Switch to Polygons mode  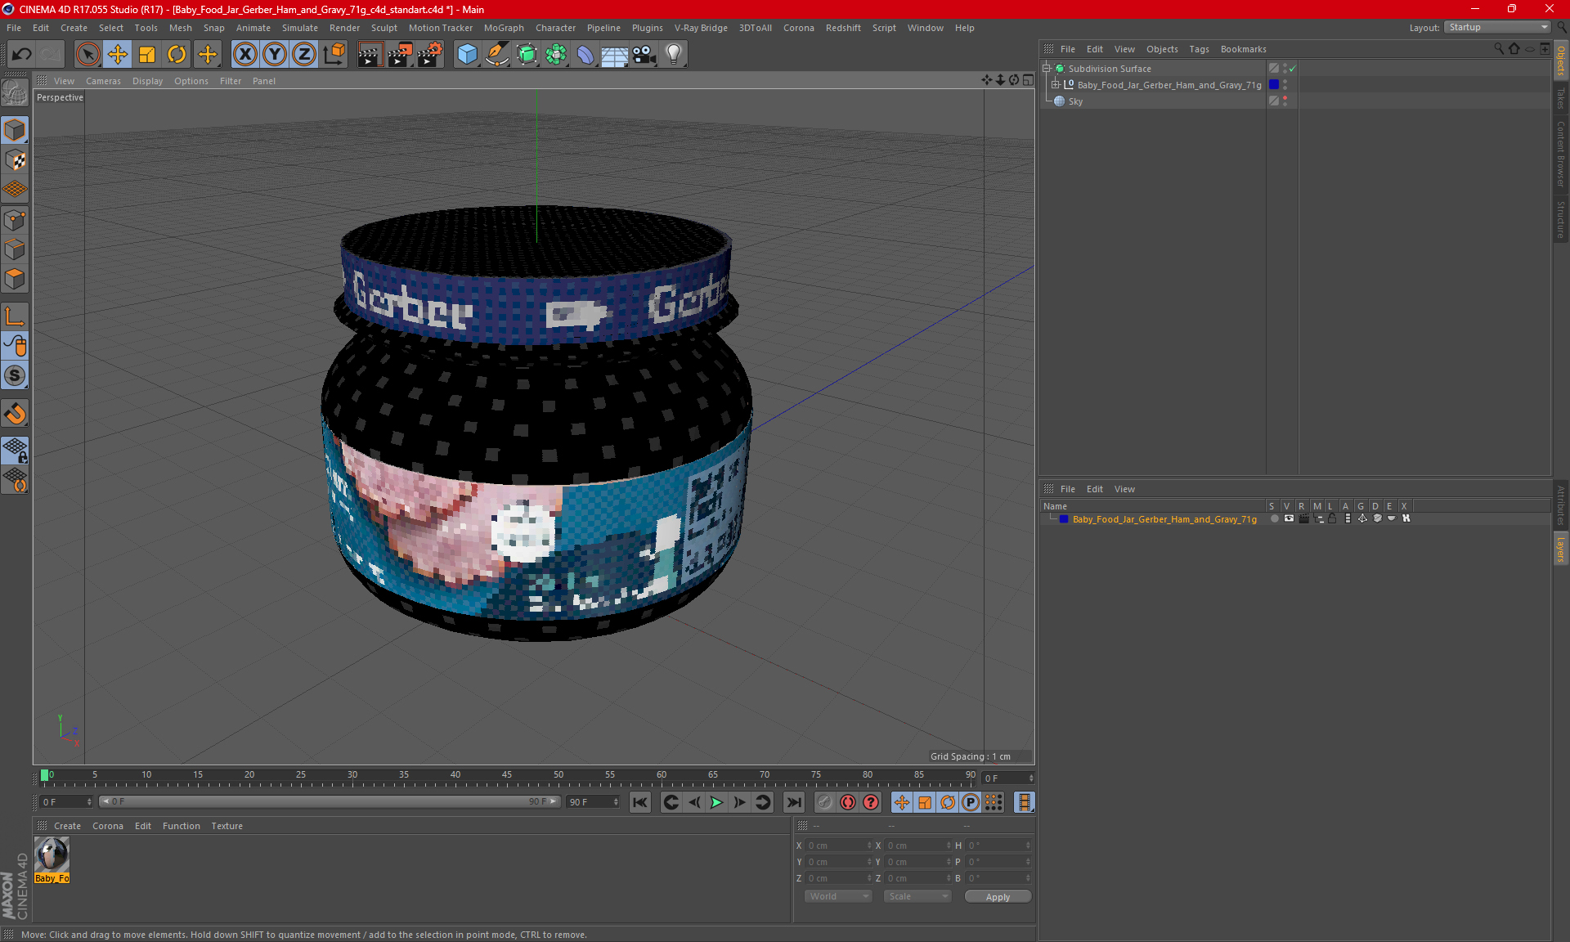click(x=15, y=279)
